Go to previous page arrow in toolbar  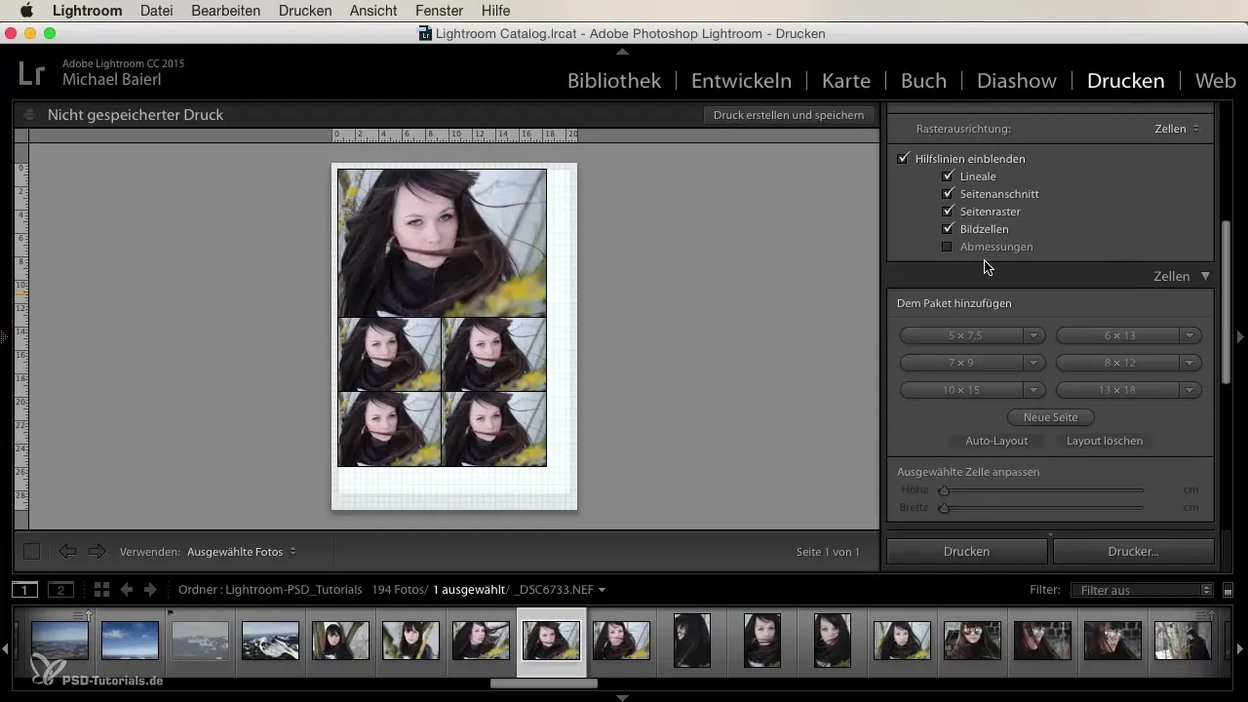67,552
